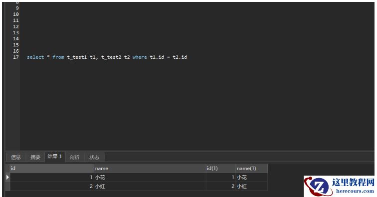Click the id(1) column header

pos(221,169)
